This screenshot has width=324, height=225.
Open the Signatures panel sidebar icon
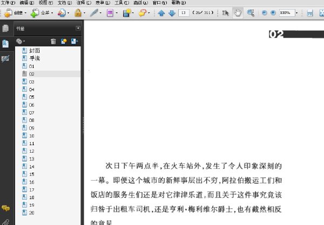tap(5, 59)
